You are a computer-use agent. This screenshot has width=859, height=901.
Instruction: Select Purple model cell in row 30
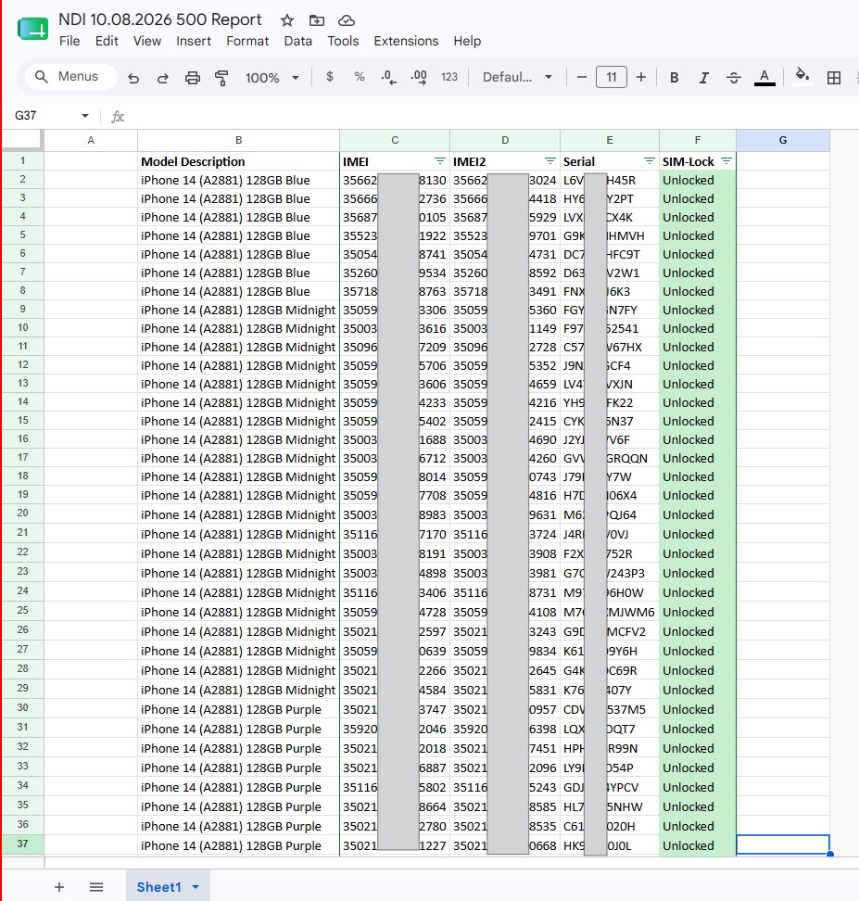(x=238, y=710)
